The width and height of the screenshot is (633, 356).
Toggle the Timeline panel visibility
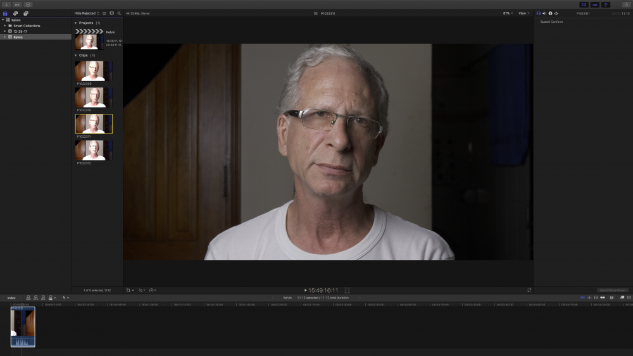click(x=594, y=4)
